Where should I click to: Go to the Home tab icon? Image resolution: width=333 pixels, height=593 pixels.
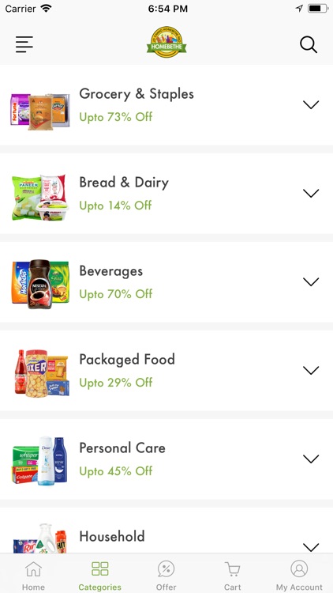[x=33, y=568]
